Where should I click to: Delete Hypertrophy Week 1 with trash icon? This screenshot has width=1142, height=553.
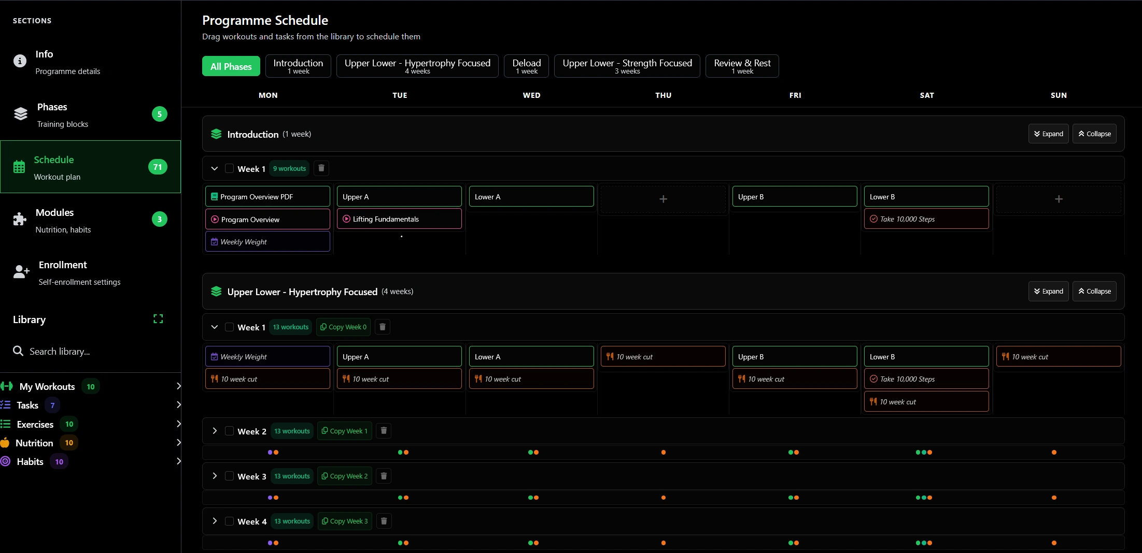[383, 327]
